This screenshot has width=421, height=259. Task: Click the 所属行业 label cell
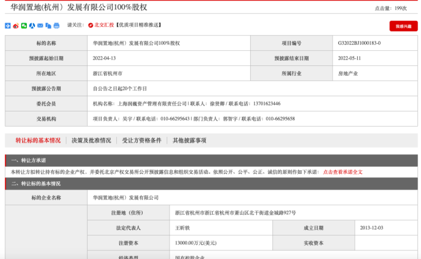(292, 73)
